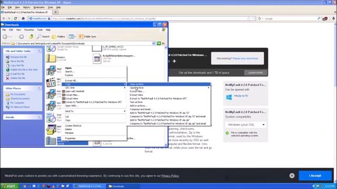Viewport: 337px width, 189px height.
Task: Click browser reload button
Action: click(15, 19)
